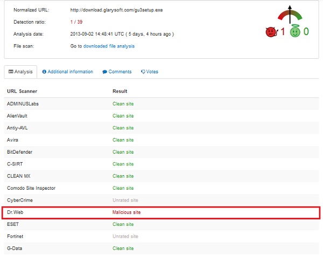
Task: Click the Result column header
Action: [x=120, y=91]
